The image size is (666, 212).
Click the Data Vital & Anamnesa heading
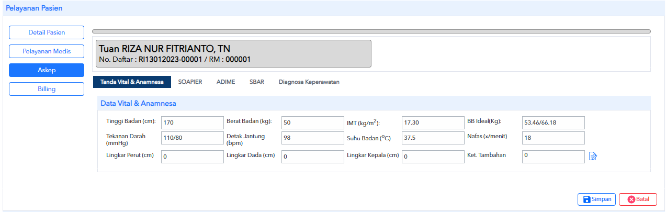point(138,103)
